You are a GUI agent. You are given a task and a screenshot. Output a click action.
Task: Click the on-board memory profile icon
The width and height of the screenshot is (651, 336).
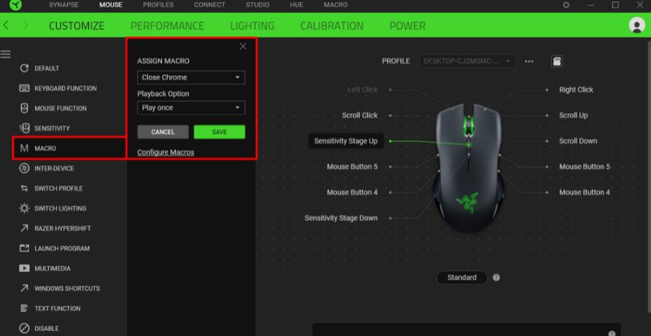point(555,61)
